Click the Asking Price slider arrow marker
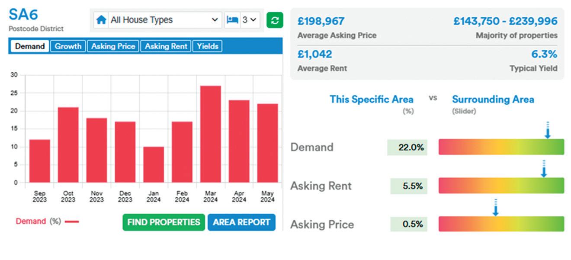Viewport: 571px width, 260px height. pos(496,208)
